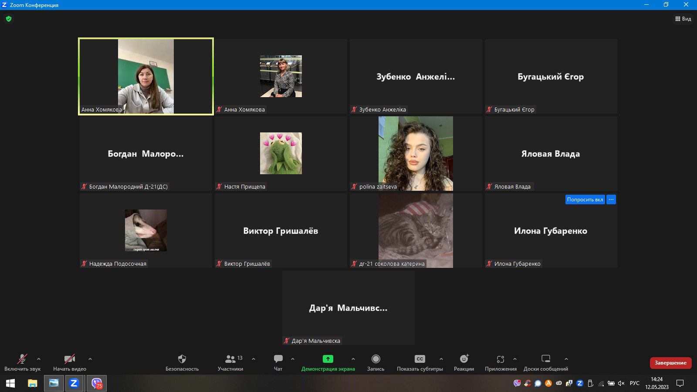Open the Чат chat panel
Screen dimensions: 697x392
coord(278,362)
